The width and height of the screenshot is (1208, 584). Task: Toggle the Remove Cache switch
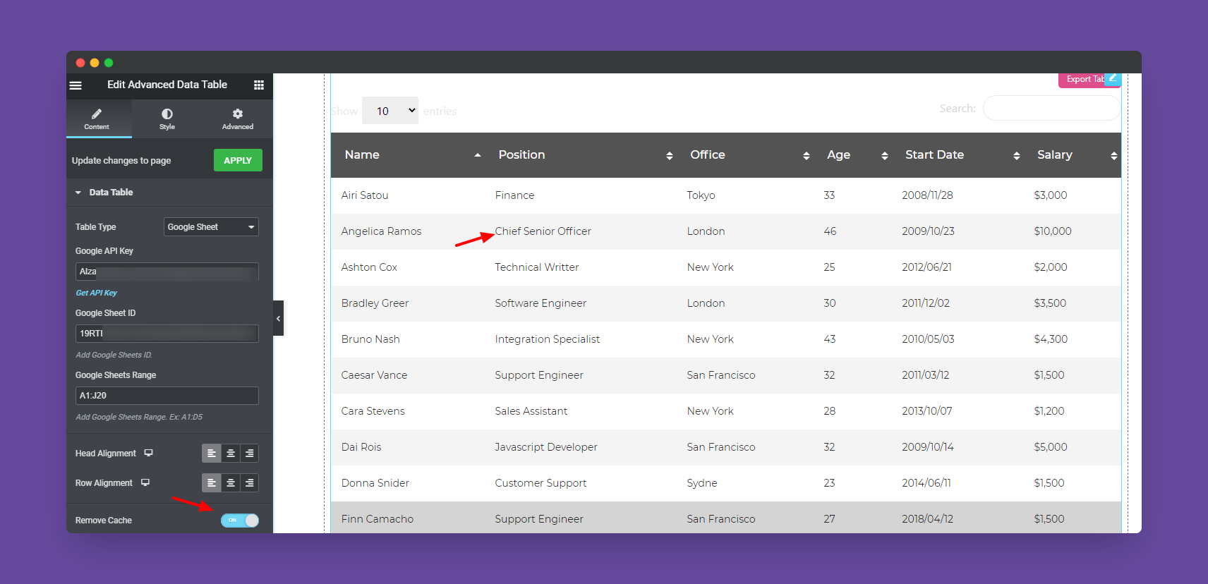coord(240,521)
